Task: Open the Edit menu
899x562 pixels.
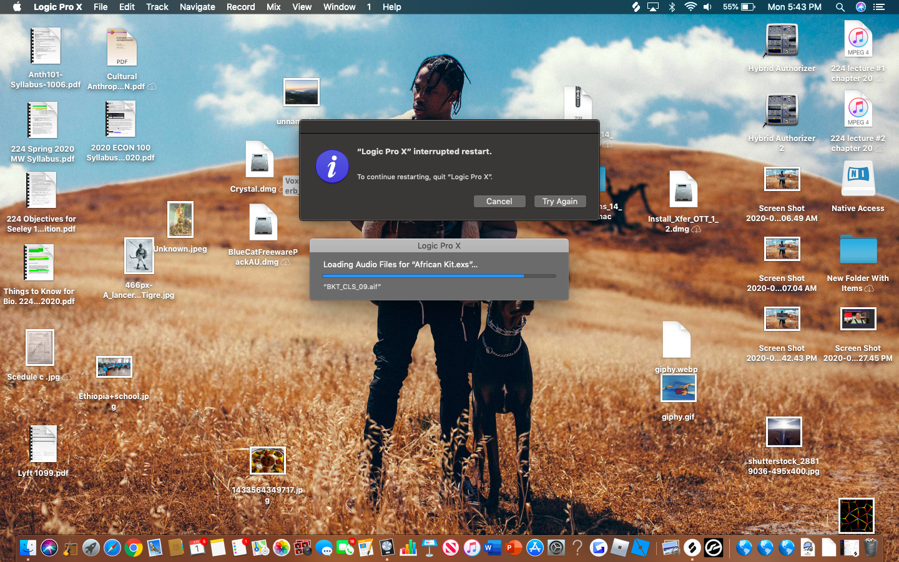Action: [x=127, y=7]
